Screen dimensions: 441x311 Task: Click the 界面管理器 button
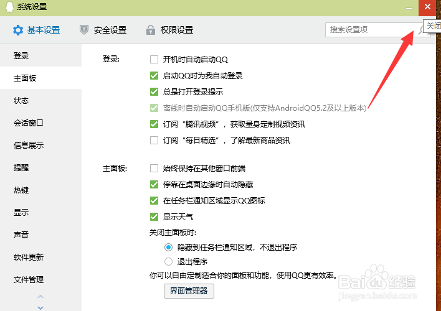tap(189, 290)
